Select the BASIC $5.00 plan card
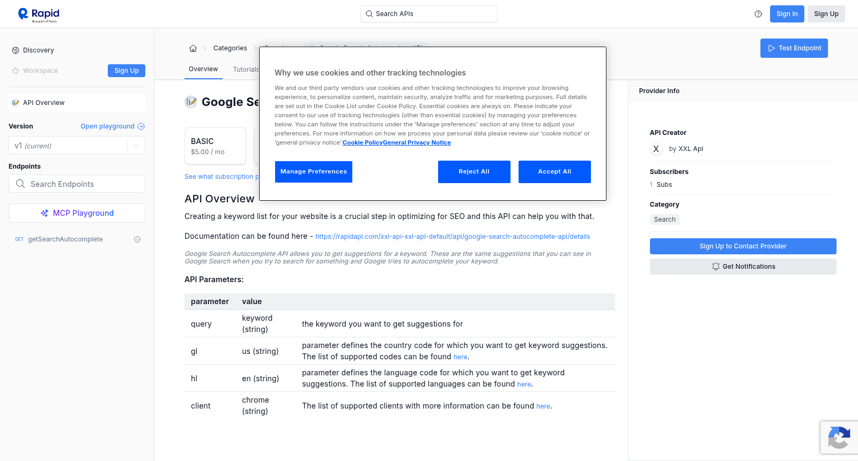The height and width of the screenshot is (461, 858). pos(215,146)
